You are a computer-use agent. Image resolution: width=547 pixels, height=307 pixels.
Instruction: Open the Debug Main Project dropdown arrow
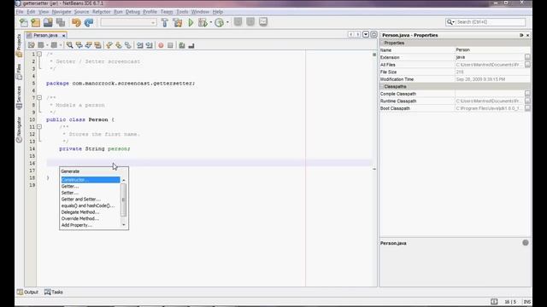211,23
